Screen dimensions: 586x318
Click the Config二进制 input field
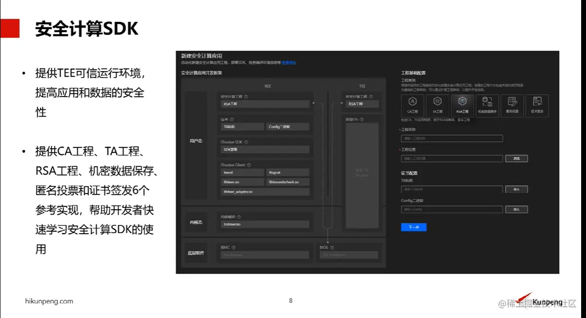(x=452, y=209)
